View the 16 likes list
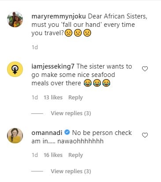The width and height of the screenshot is (161, 182). [53, 155]
